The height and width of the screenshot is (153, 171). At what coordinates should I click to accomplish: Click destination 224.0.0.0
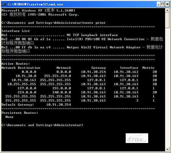click(27, 92)
